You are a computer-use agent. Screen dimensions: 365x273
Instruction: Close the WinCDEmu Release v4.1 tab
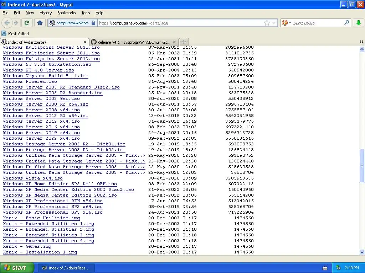pos(174,42)
